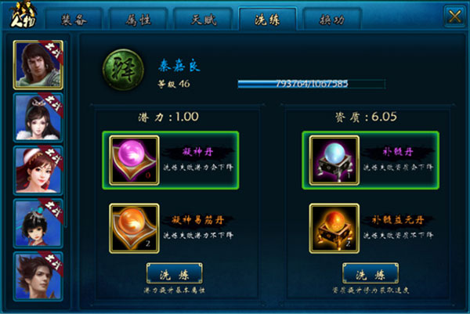Click the green 释 faction emblem

coord(123,70)
